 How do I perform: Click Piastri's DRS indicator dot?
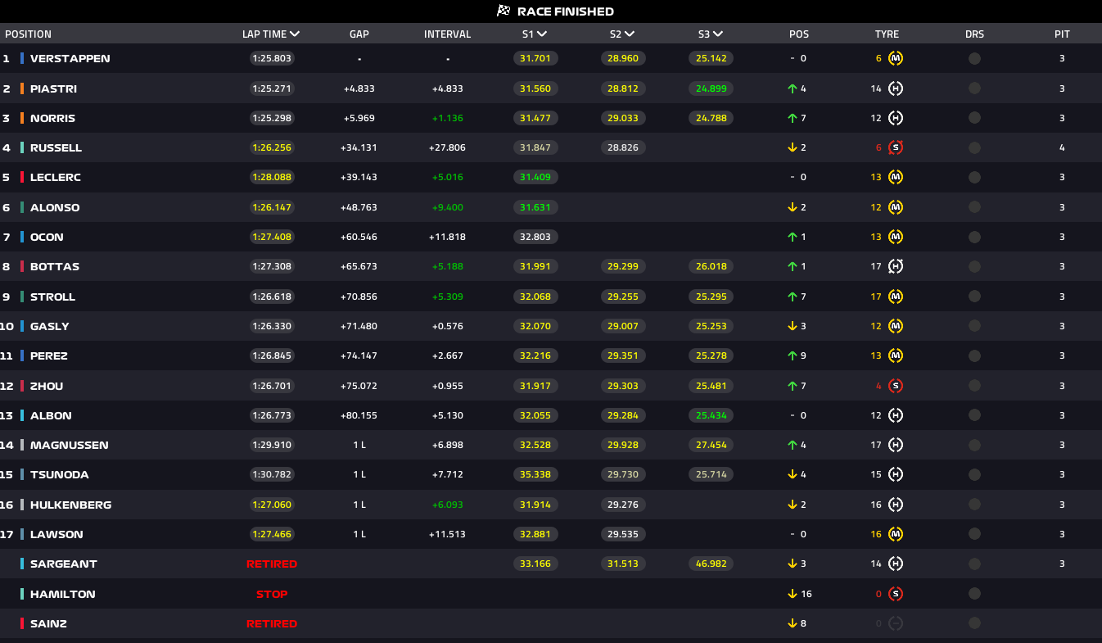(974, 88)
